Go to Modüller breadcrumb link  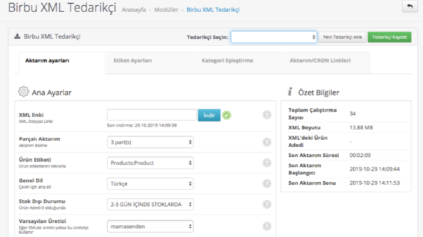point(166,10)
